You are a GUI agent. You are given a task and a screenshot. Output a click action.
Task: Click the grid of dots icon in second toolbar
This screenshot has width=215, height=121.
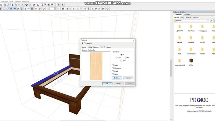point(63,9)
